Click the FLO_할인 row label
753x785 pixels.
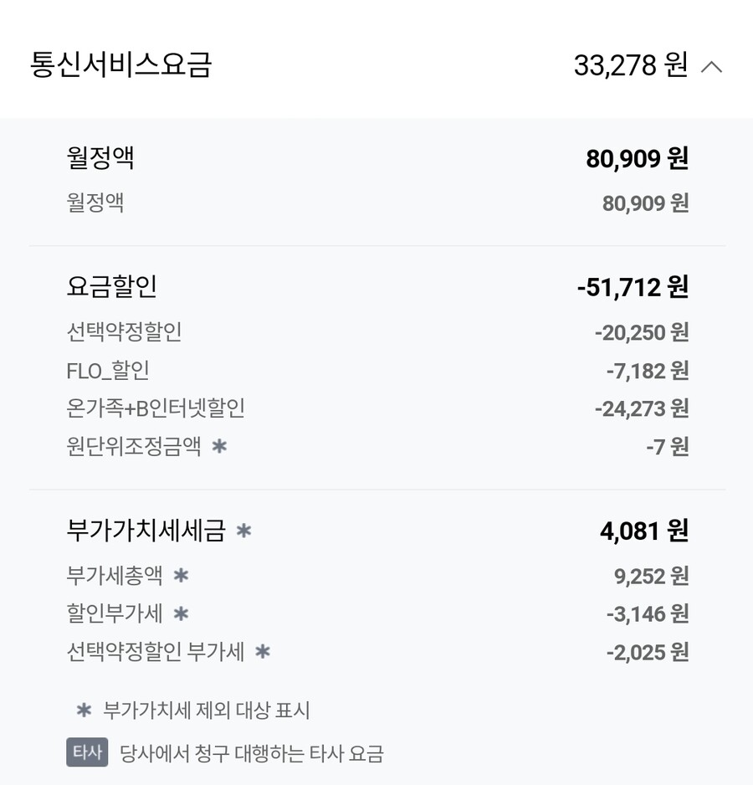pyautogui.click(x=108, y=371)
